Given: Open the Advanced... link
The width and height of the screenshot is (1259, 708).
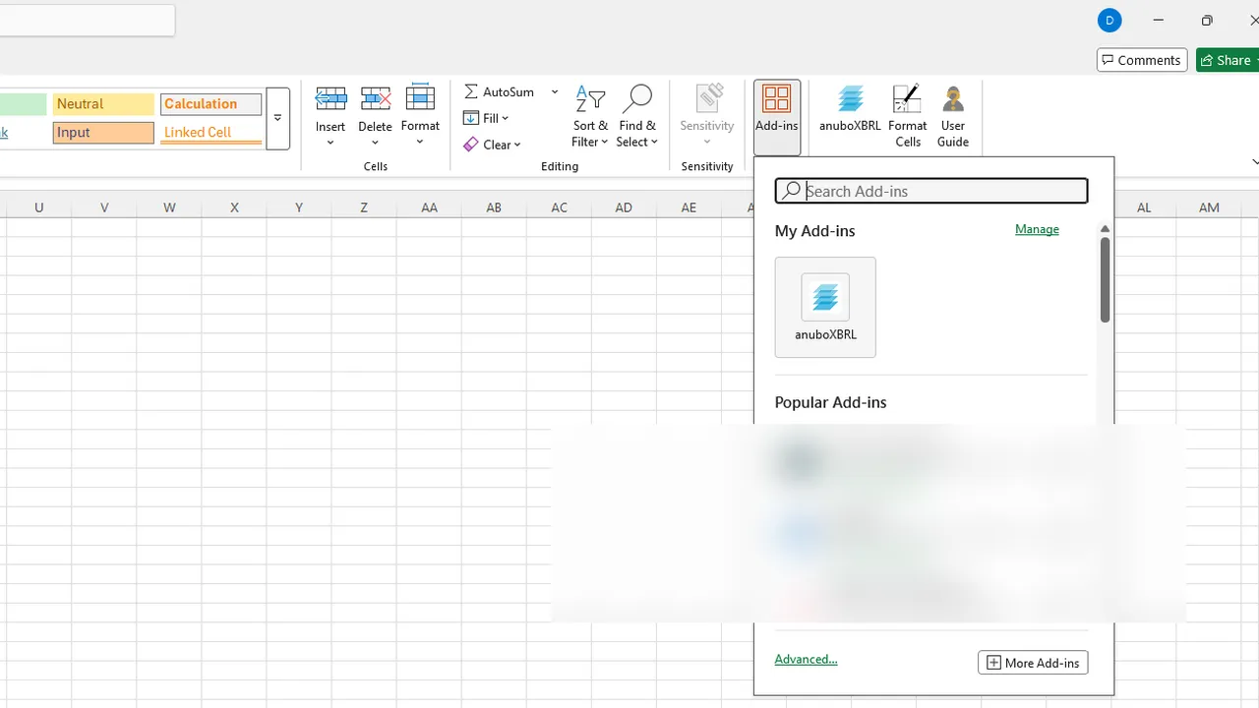Looking at the screenshot, I should pyautogui.click(x=806, y=660).
